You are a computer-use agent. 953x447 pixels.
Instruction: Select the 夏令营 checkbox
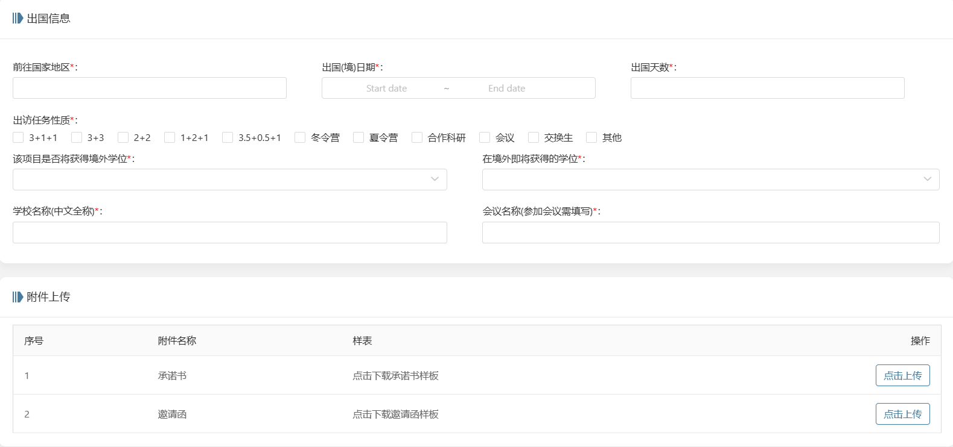click(x=359, y=137)
